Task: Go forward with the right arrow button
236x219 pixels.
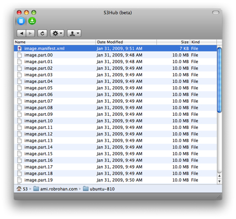Action: pyautogui.click(x=30, y=33)
